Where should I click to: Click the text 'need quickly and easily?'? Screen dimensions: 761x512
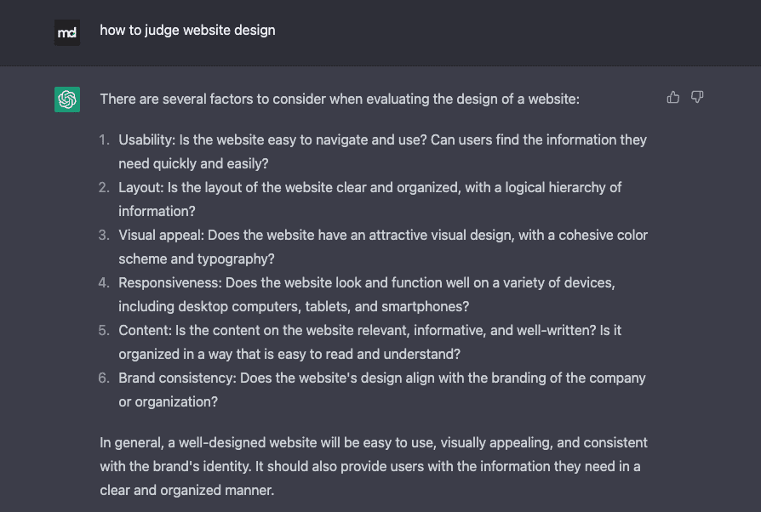click(x=193, y=164)
